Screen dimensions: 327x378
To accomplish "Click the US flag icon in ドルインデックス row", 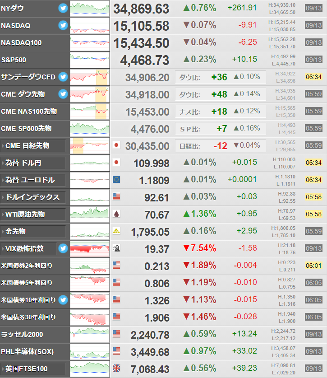I will (x=116, y=197).
